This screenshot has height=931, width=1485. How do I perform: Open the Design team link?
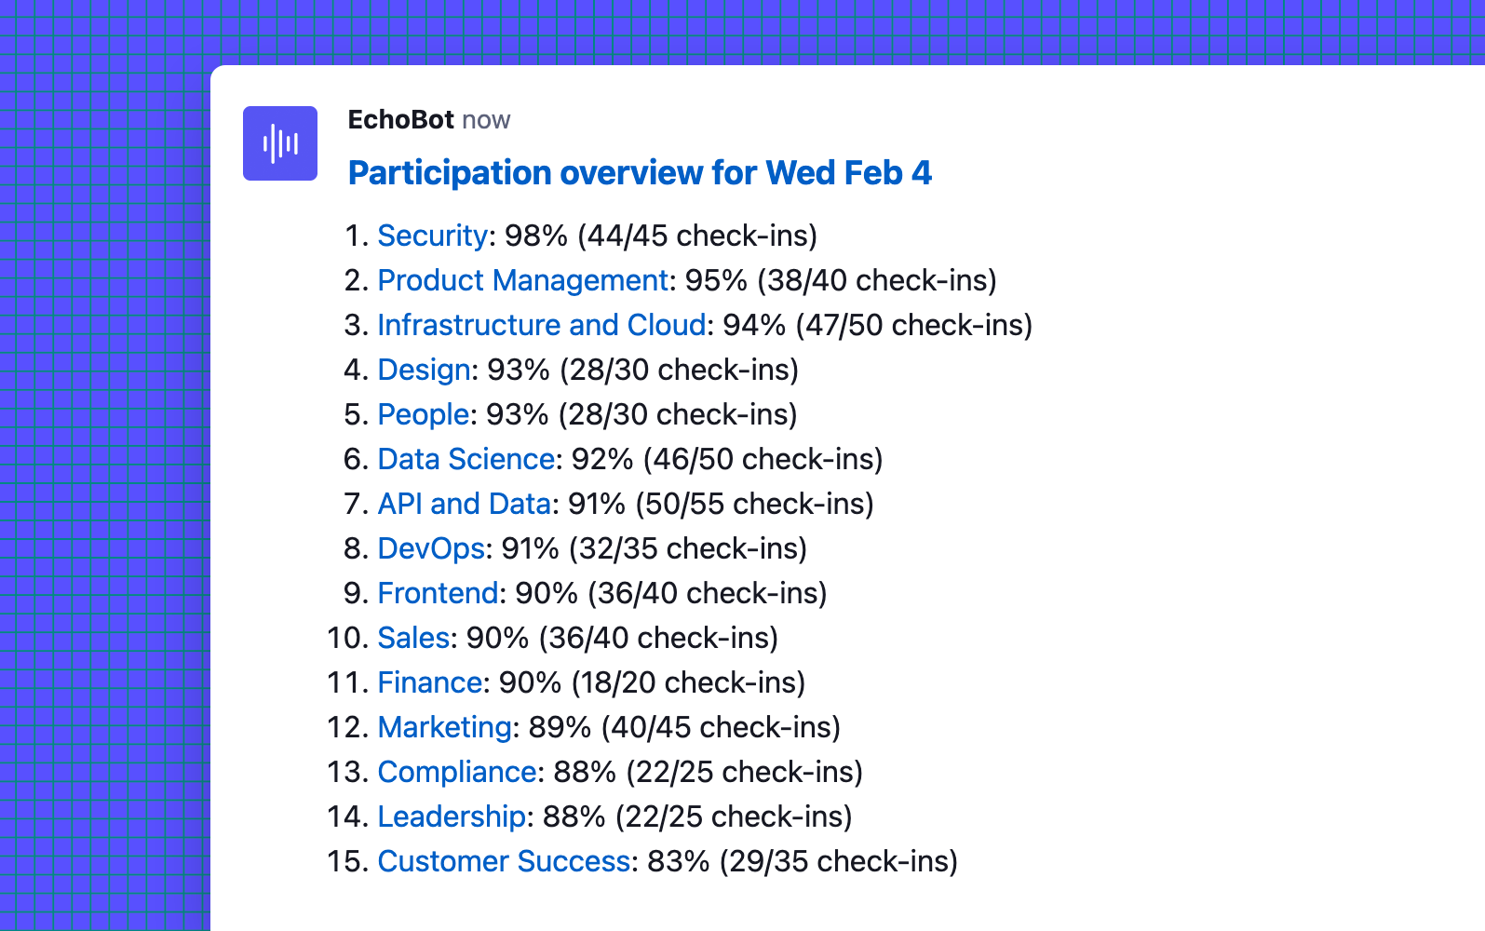coord(423,370)
